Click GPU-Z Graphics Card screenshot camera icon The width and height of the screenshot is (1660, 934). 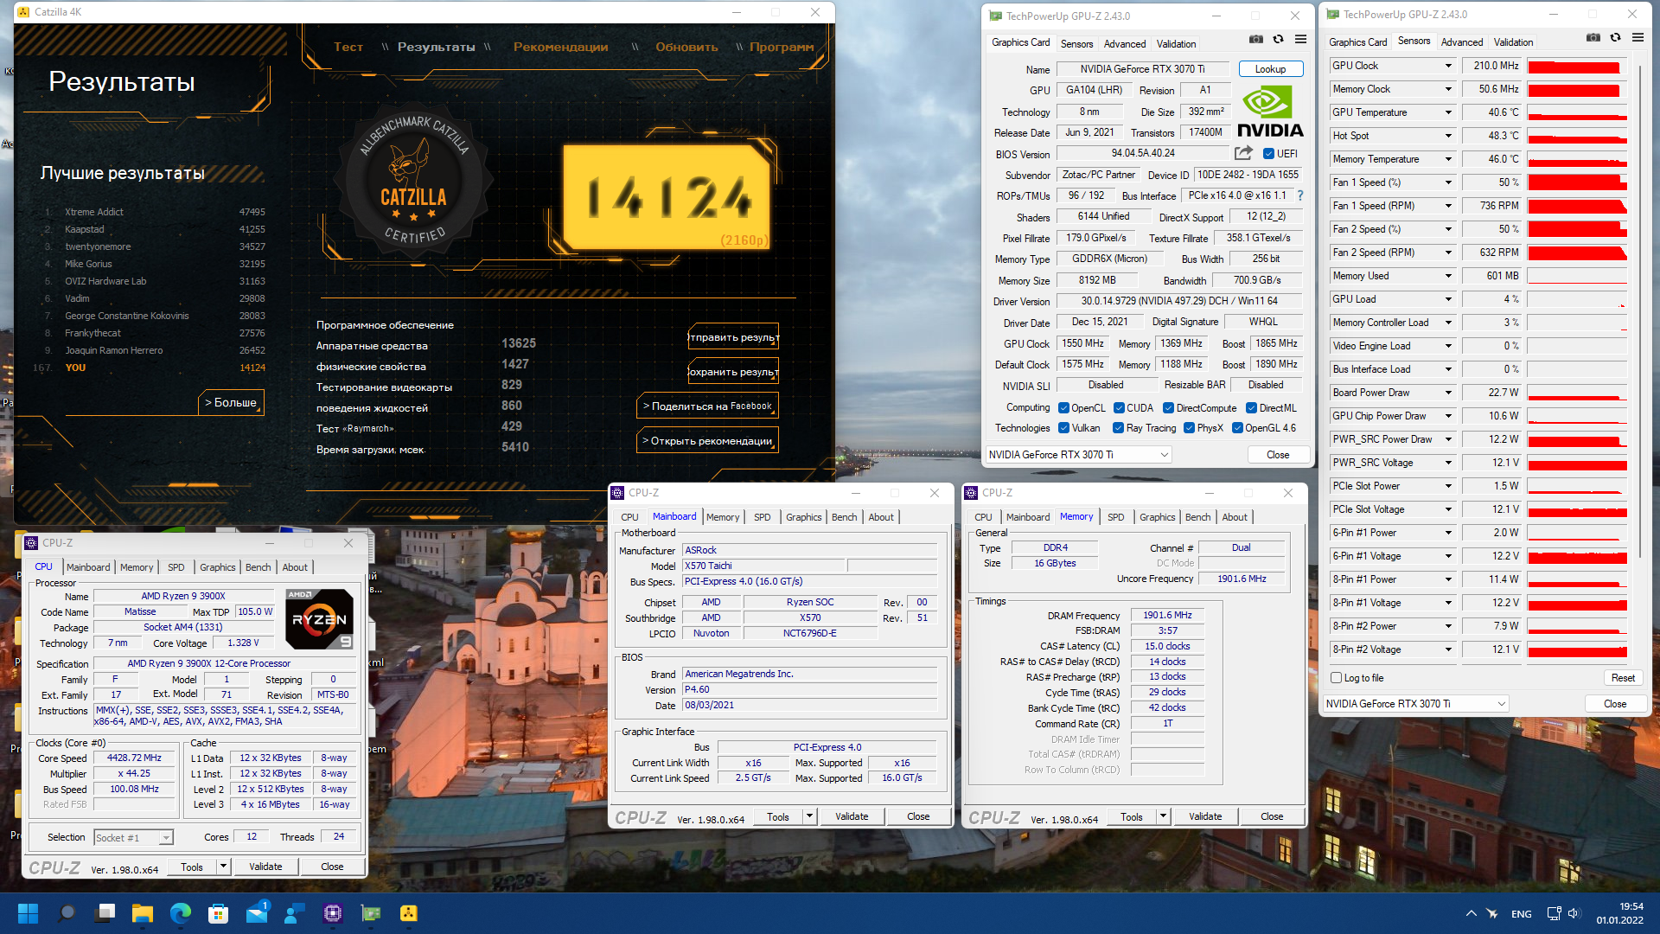1256,39
